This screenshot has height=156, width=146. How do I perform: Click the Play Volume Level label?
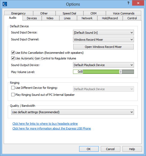click(23, 72)
